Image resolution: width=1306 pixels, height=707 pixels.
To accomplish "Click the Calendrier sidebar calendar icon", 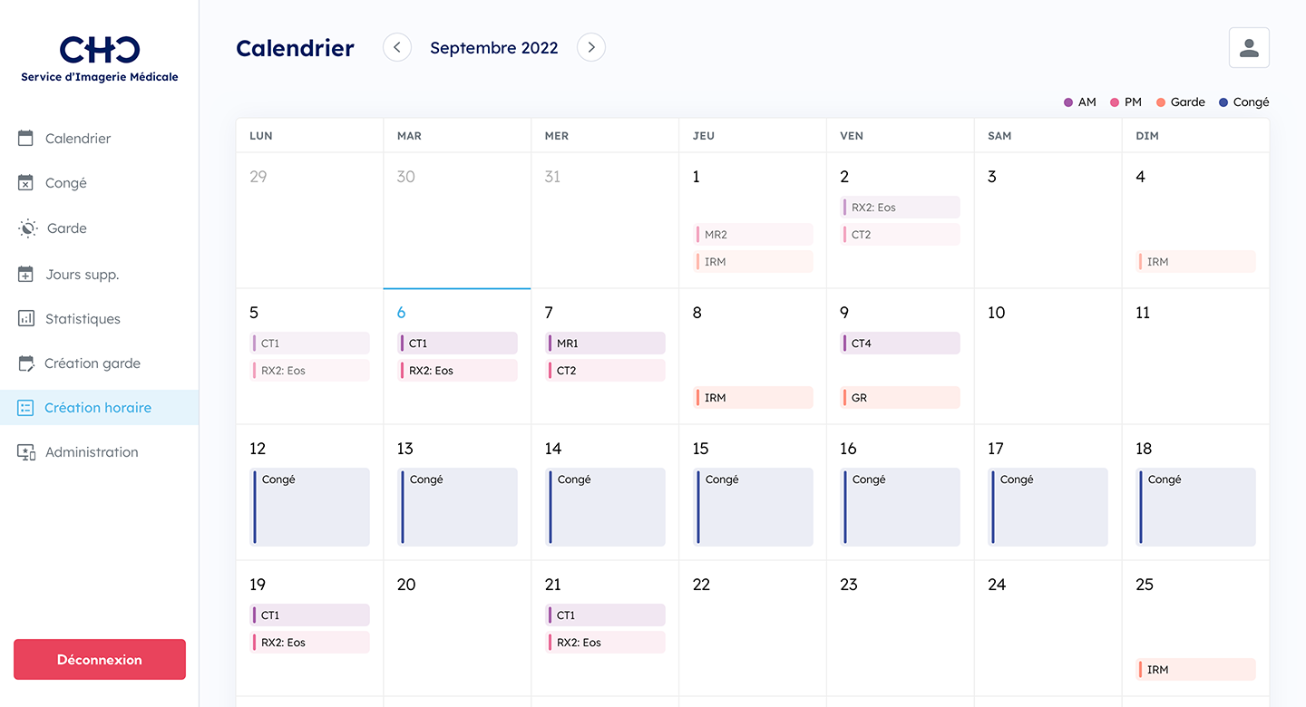I will coord(26,139).
